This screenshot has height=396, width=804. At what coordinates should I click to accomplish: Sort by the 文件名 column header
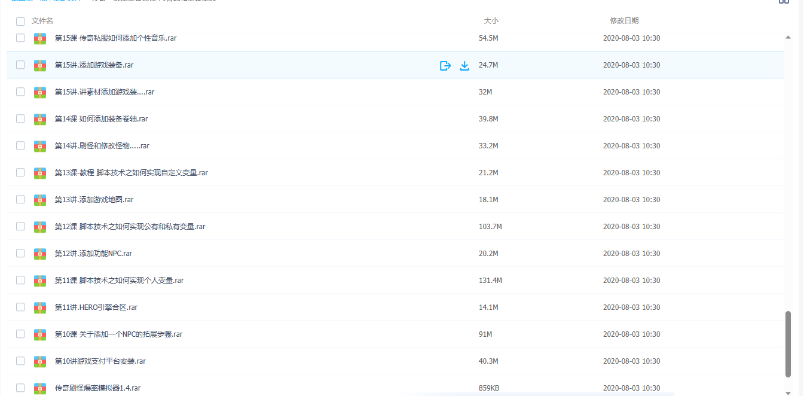click(x=42, y=21)
